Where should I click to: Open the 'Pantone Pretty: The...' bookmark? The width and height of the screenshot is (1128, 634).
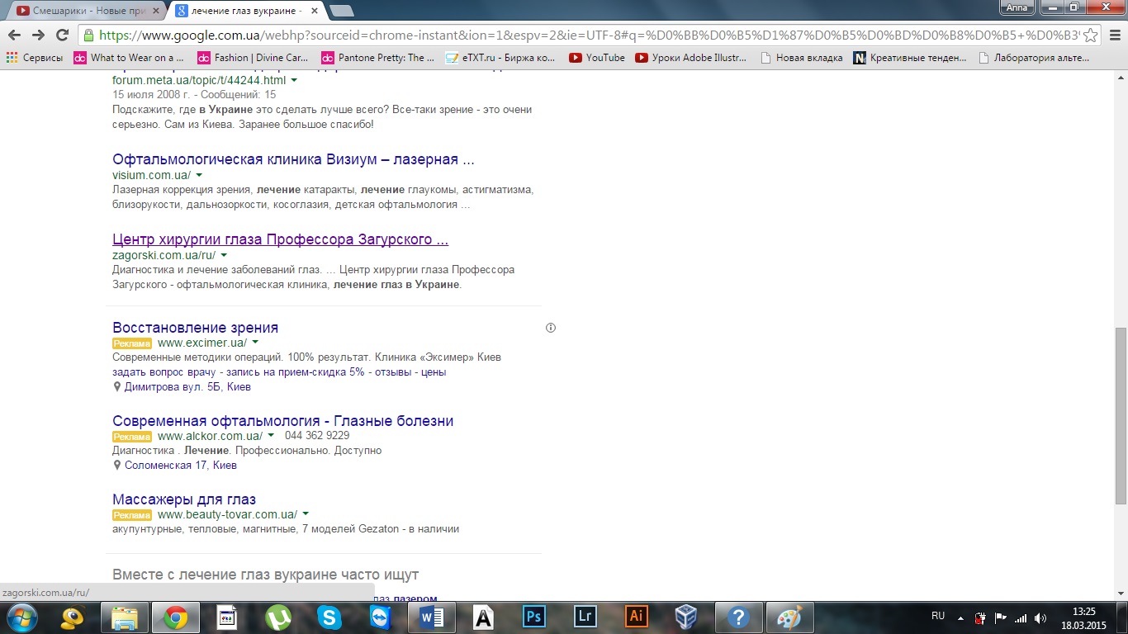point(378,58)
